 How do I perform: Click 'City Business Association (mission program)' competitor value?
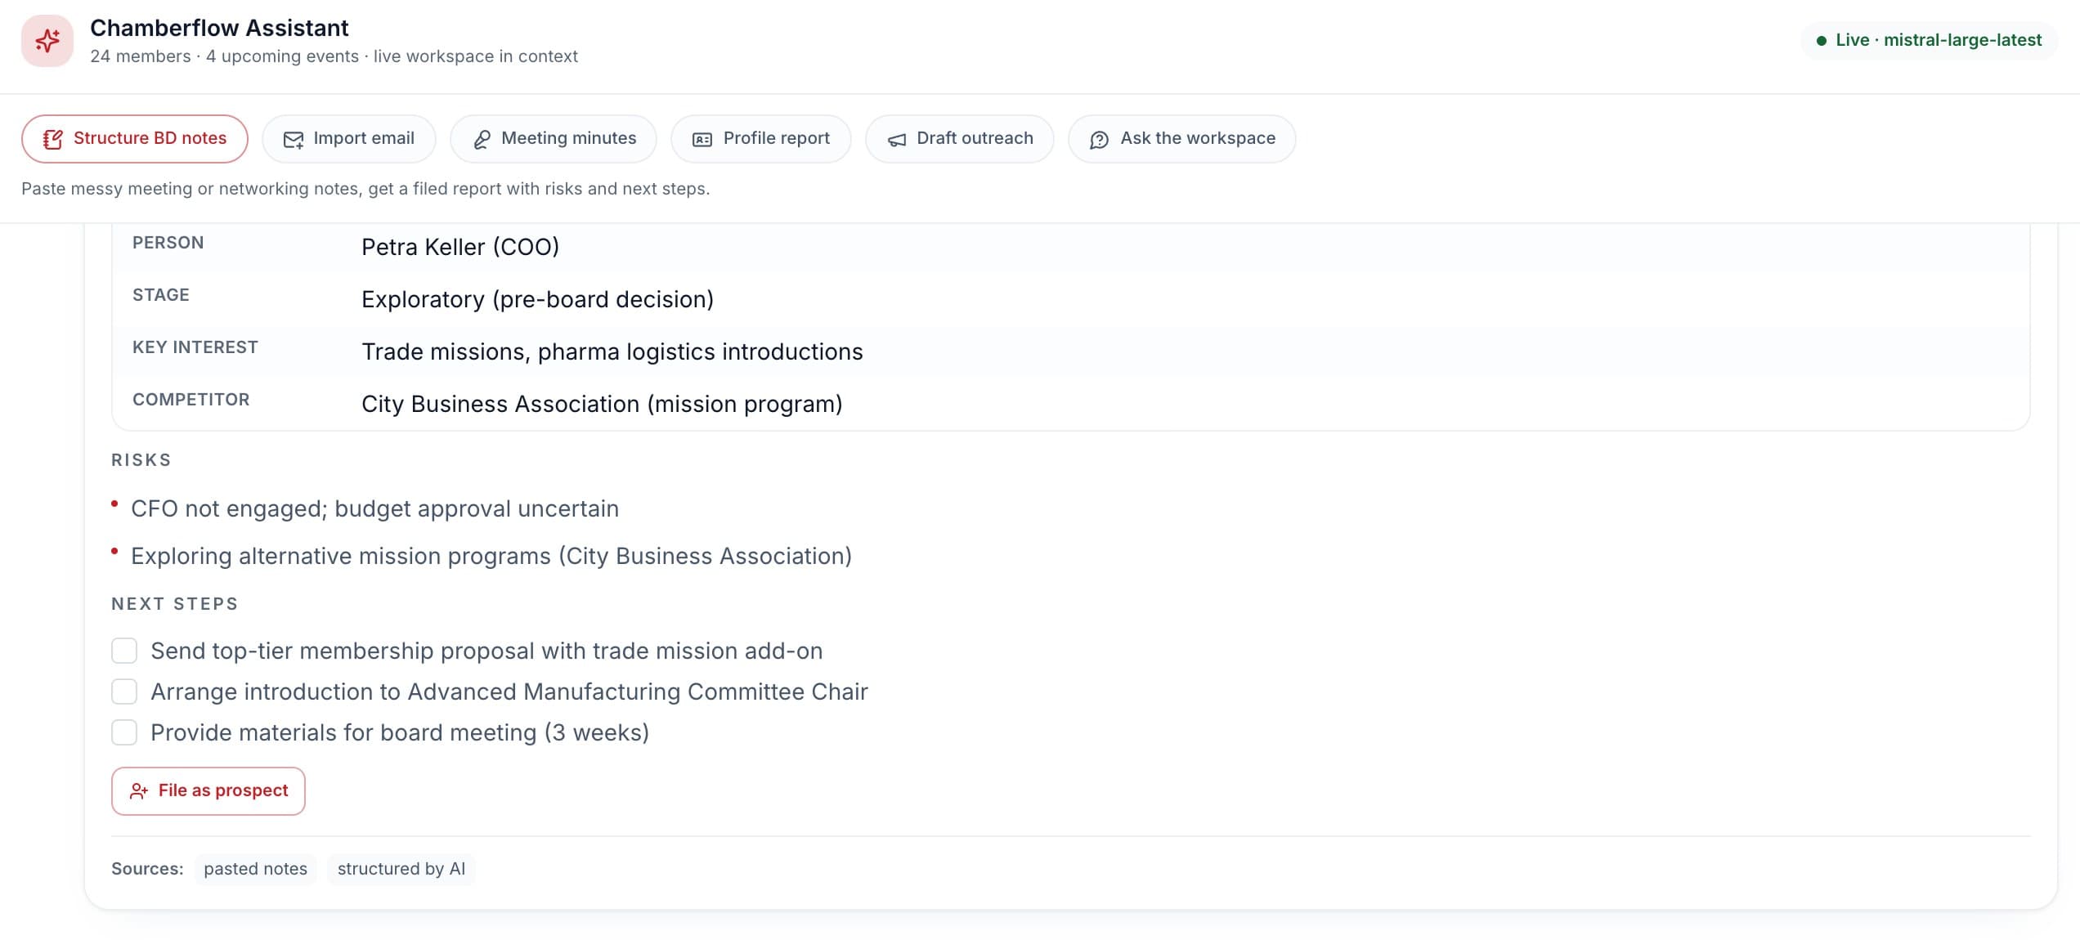click(x=602, y=404)
